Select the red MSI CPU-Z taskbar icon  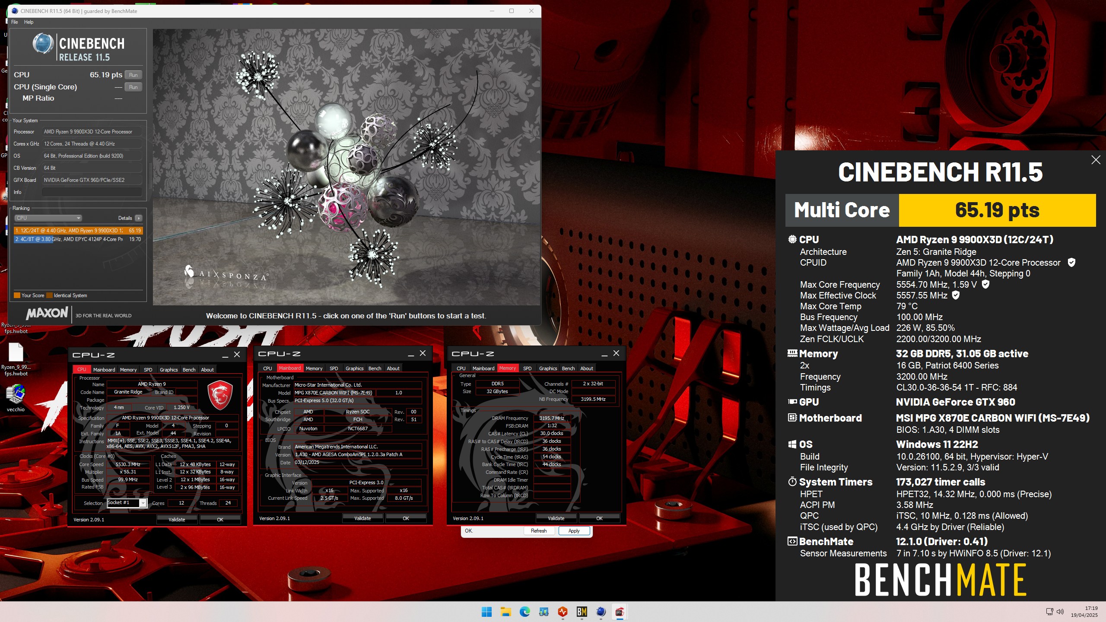[620, 612]
